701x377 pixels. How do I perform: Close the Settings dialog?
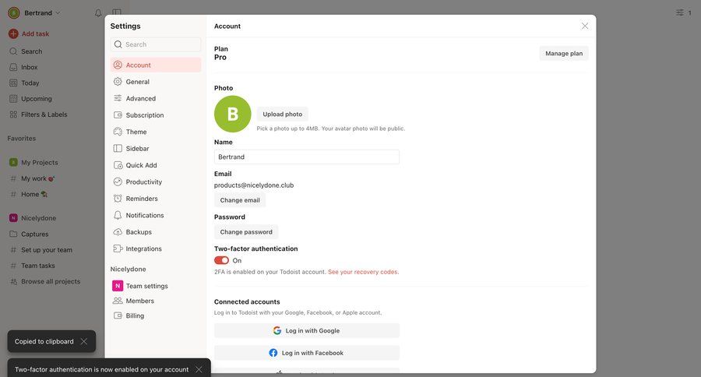coord(585,26)
